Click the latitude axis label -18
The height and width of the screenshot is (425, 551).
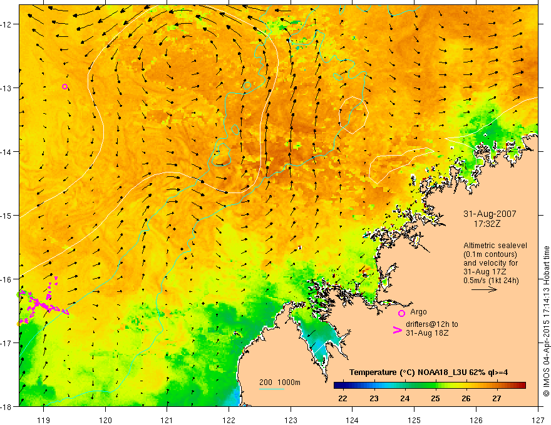click(x=6, y=407)
